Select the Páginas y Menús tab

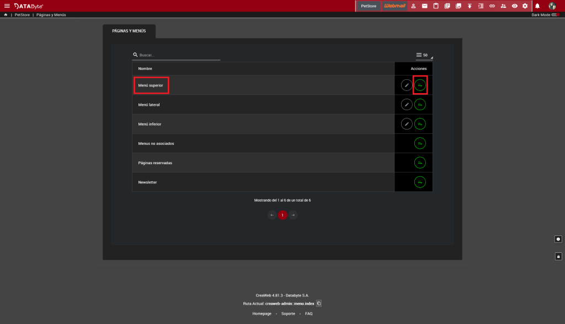coord(129,31)
